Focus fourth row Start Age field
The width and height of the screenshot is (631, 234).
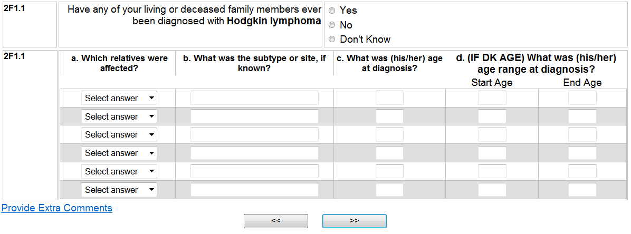pyautogui.click(x=492, y=153)
